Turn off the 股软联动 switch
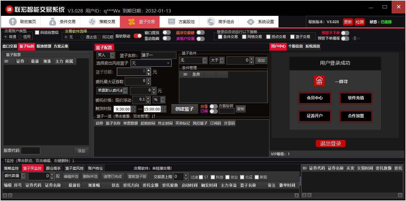 138,36
